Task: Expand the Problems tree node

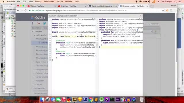Action: point(34,81)
